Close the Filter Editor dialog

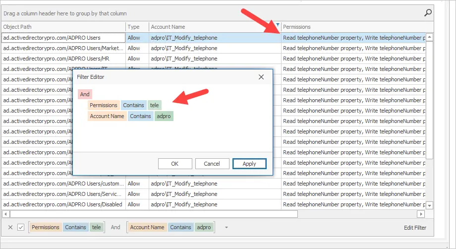tap(261, 77)
